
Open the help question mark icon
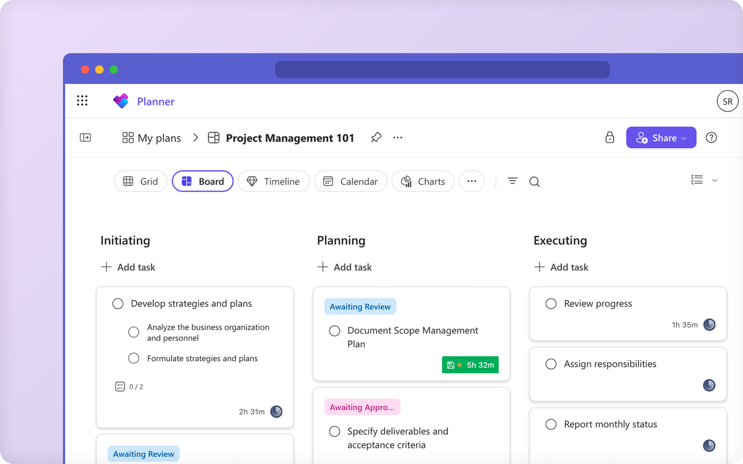711,138
